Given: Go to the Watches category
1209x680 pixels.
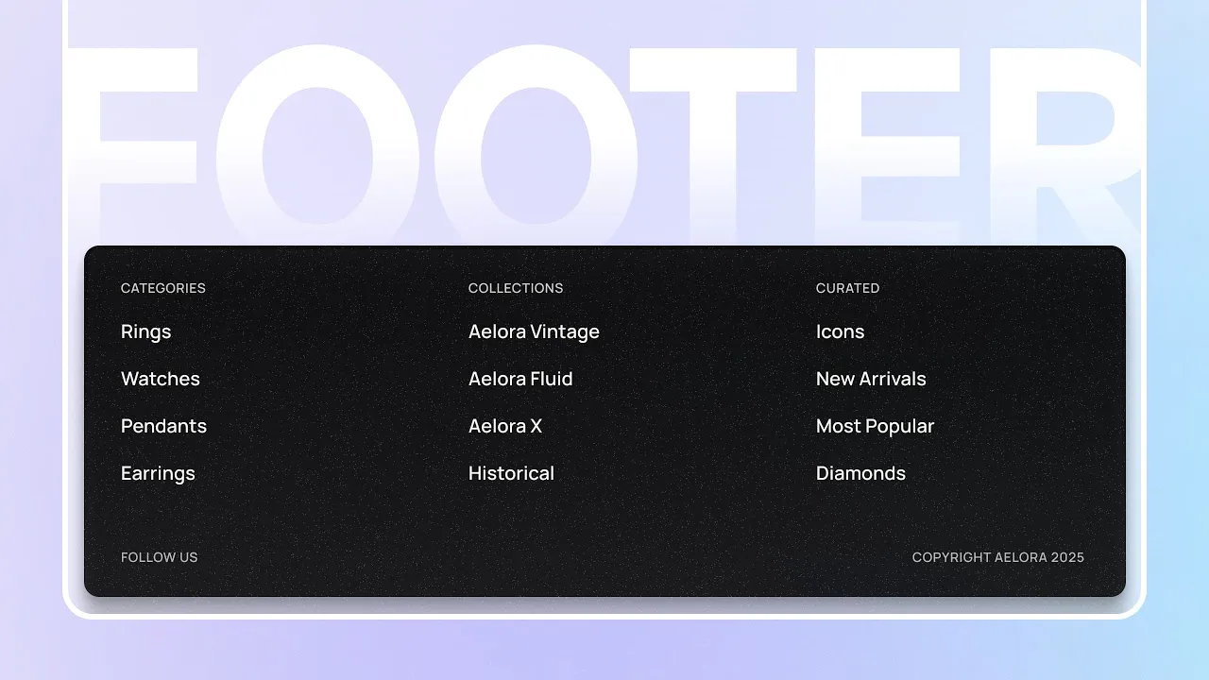Looking at the screenshot, I should click(x=161, y=379).
